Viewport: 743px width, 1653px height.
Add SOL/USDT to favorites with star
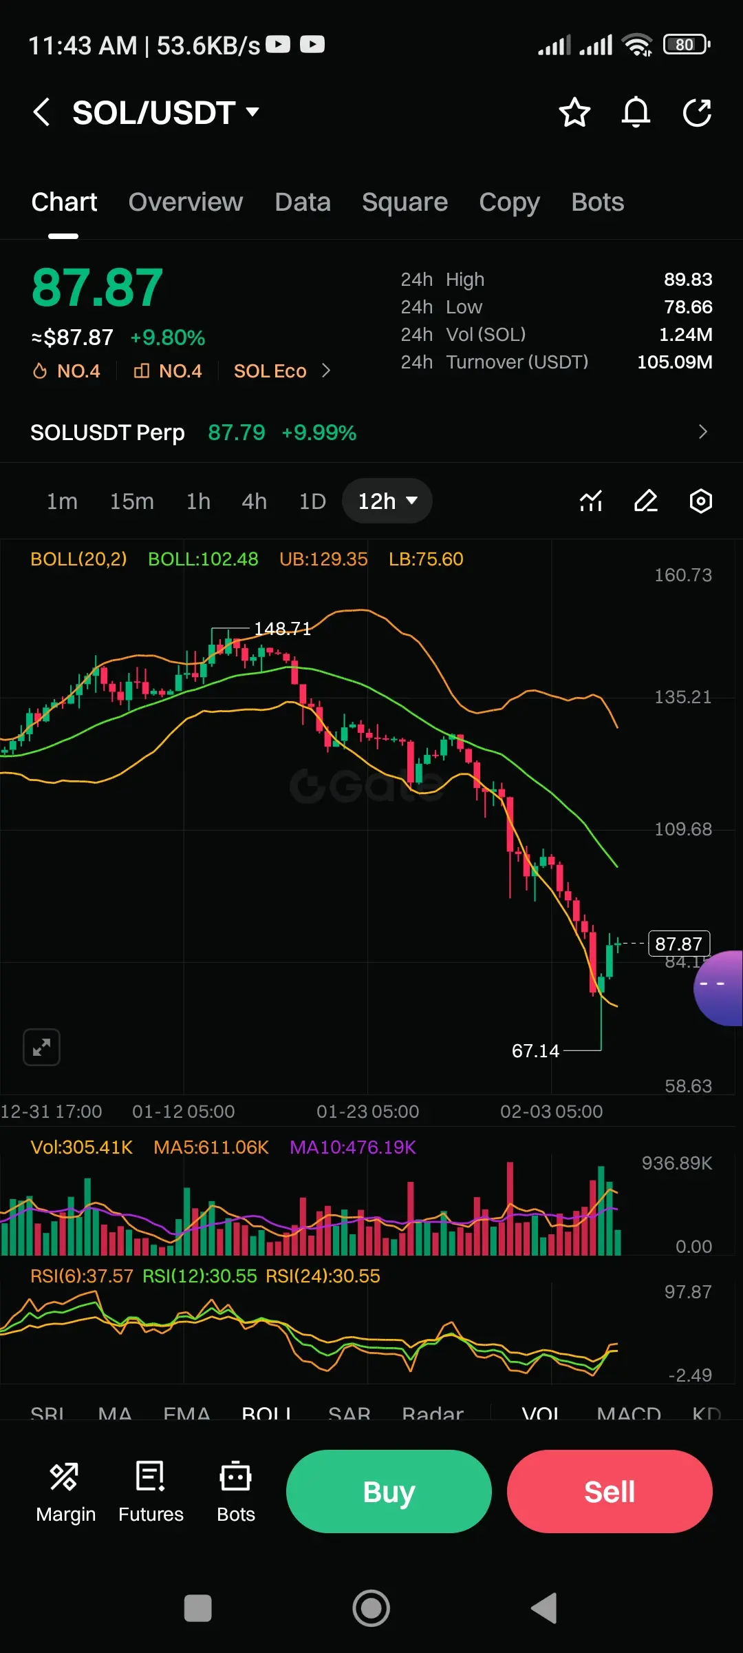click(x=574, y=112)
